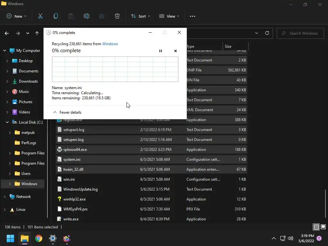Open File Explorer from taskbar
Image resolution: width=328 pixels, height=246 pixels.
click(24, 238)
